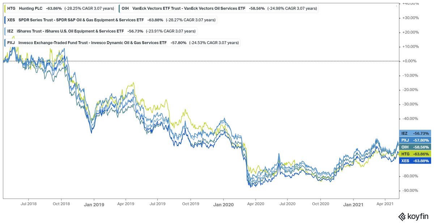
Task: Click the OIH -58.56% price tag
Action: 415,147
